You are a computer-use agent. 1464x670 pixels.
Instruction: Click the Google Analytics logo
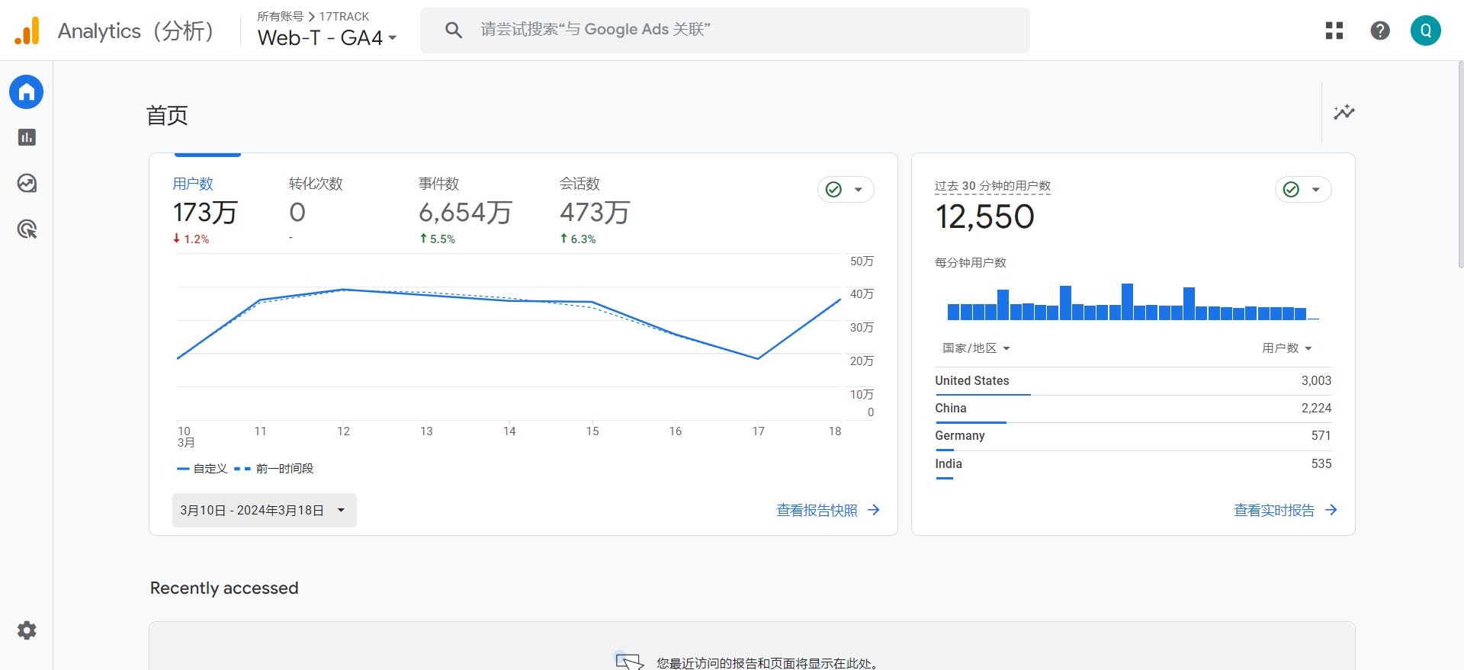point(27,31)
